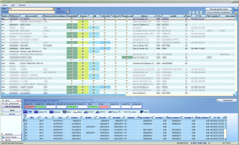Go to previous record navigation arrow

(193, 13)
